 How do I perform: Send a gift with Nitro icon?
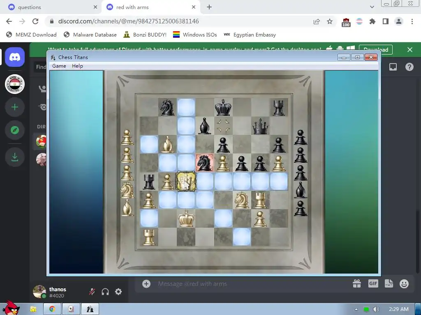357,284
